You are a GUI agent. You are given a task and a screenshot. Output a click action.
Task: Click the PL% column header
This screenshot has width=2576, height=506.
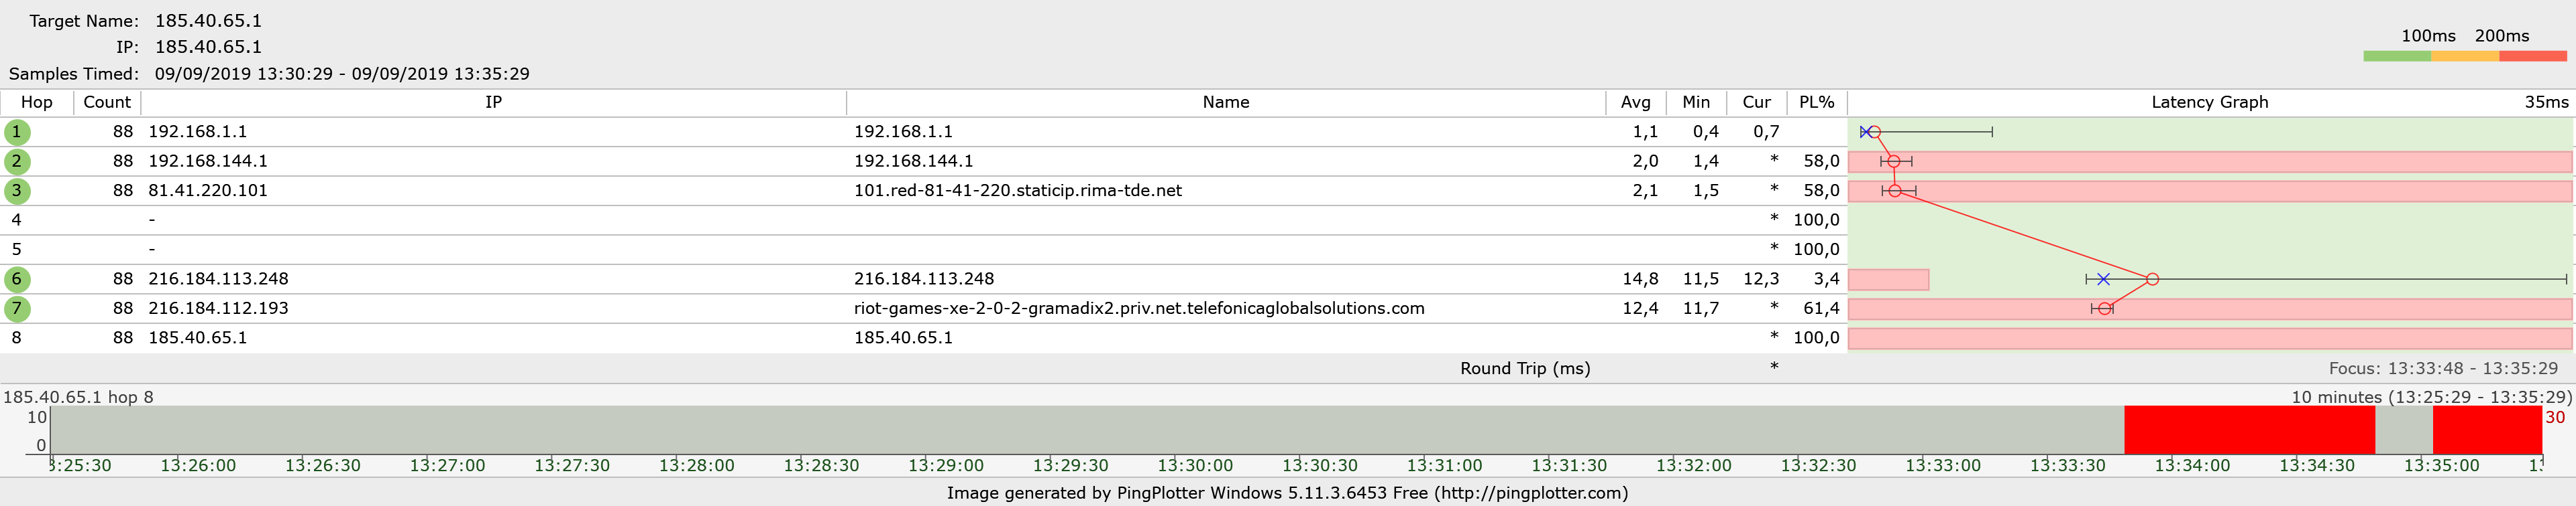pyautogui.click(x=1816, y=102)
